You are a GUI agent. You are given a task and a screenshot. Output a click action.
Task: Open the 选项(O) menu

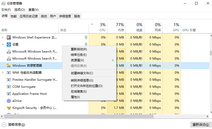pyautogui.click(x=19, y=10)
